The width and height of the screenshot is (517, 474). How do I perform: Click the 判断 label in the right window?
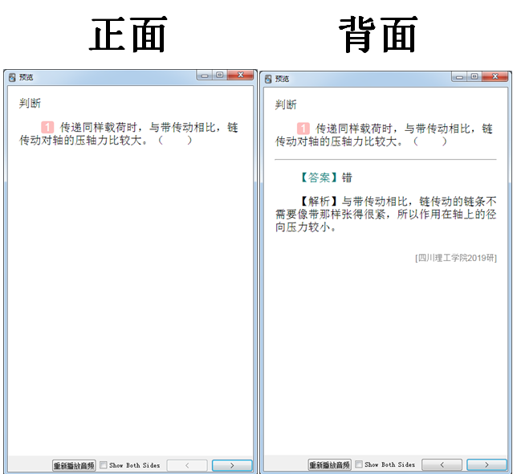pyautogui.click(x=286, y=105)
